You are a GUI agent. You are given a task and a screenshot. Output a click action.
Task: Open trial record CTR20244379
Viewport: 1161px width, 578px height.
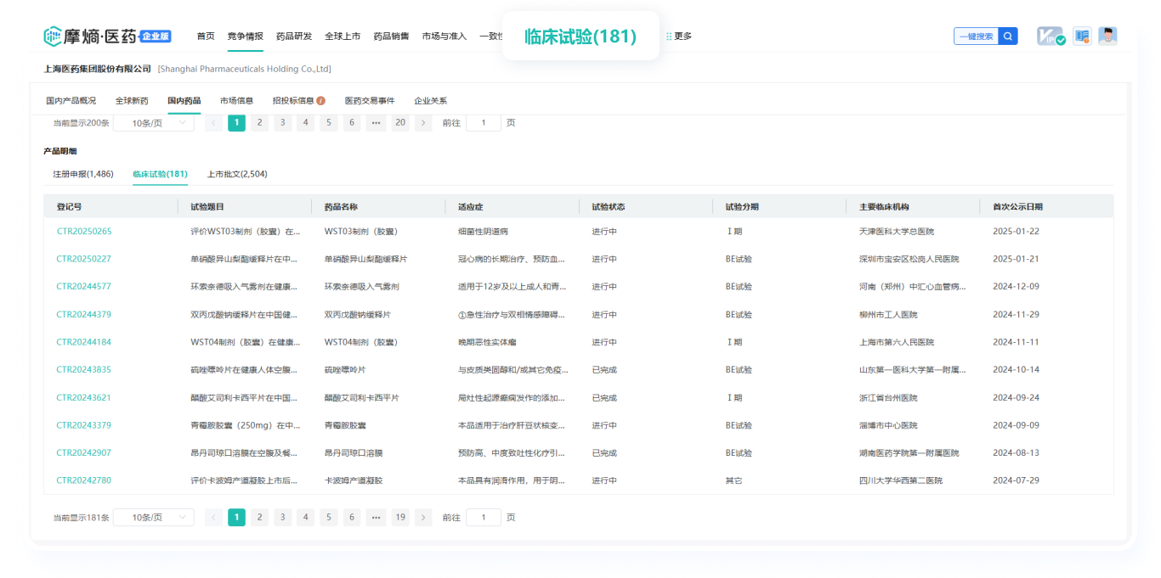tap(84, 315)
